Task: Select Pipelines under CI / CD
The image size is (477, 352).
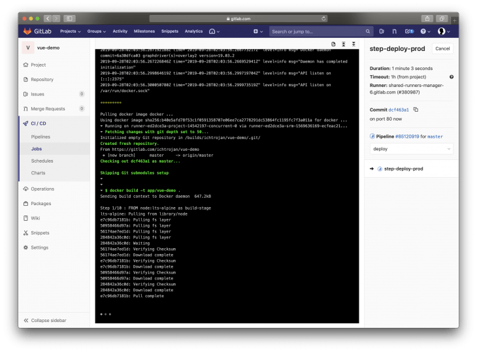Action: [42, 136]
